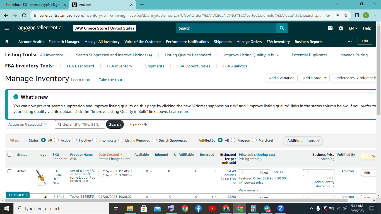Click the bookmark icon beside Account Health
The height and width of the screenshot is (214, 381).
7,41
